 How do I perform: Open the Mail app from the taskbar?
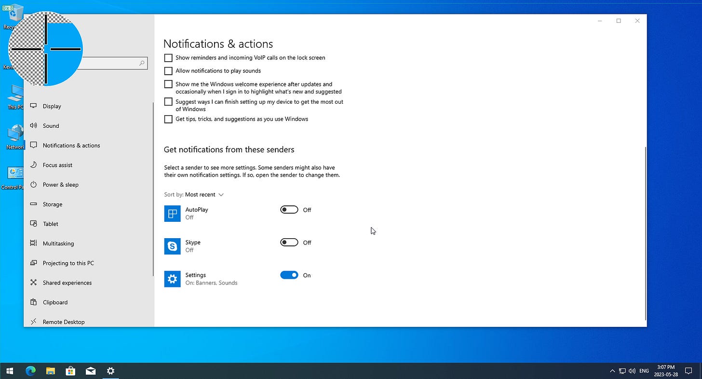tap(91, 371)
